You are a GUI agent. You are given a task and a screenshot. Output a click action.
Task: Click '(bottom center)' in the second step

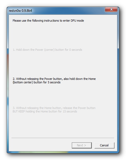click(x=23, y=82)
